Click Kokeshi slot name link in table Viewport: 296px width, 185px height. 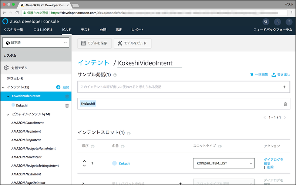click(125, 164)
